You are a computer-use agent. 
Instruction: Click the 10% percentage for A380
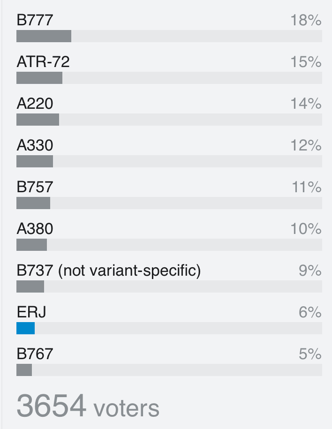[x=306, y=229]
